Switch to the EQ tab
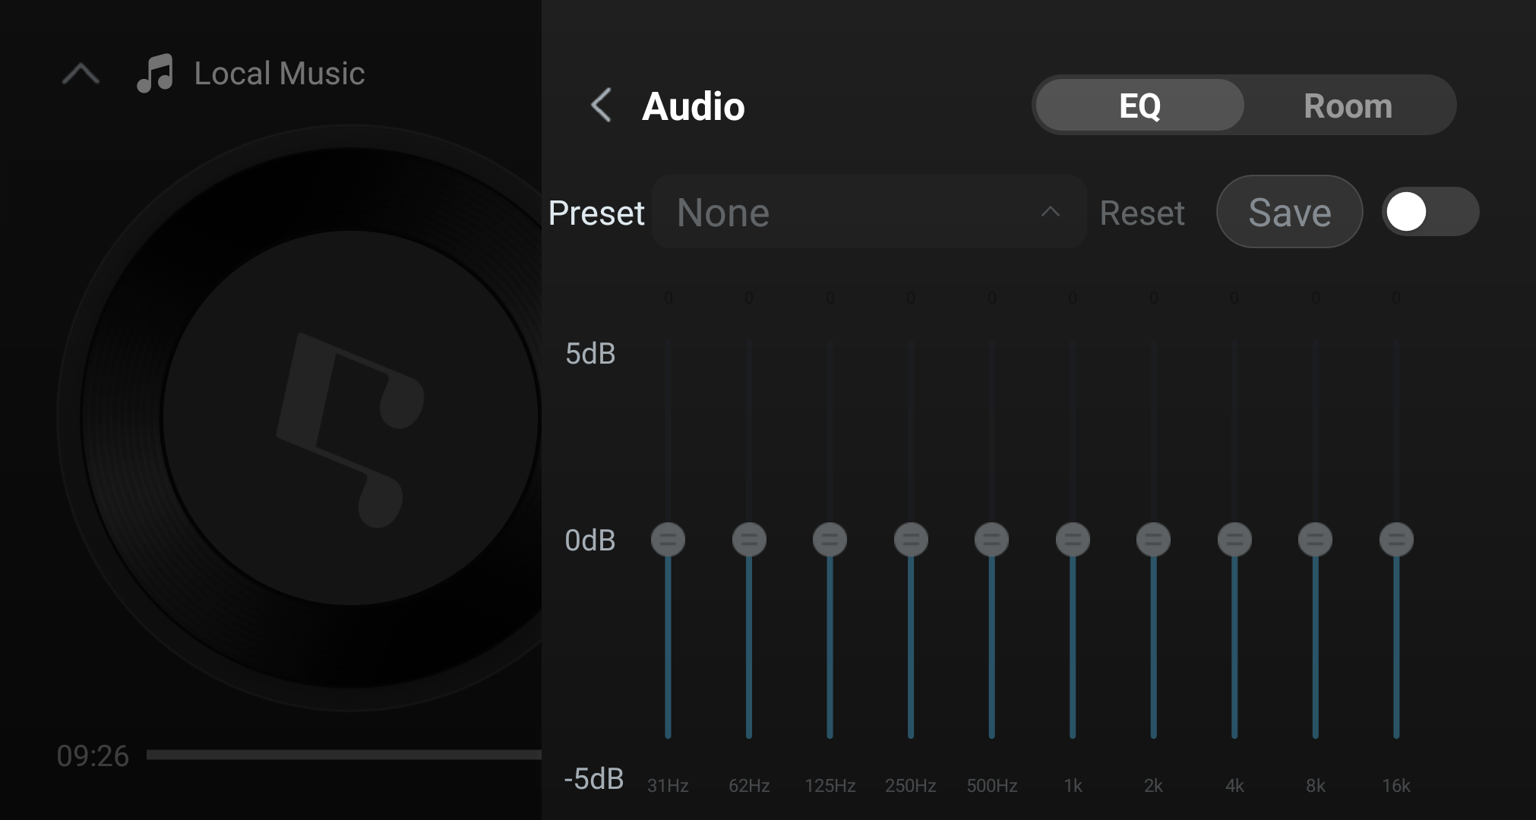 [x=1139, y=106]
